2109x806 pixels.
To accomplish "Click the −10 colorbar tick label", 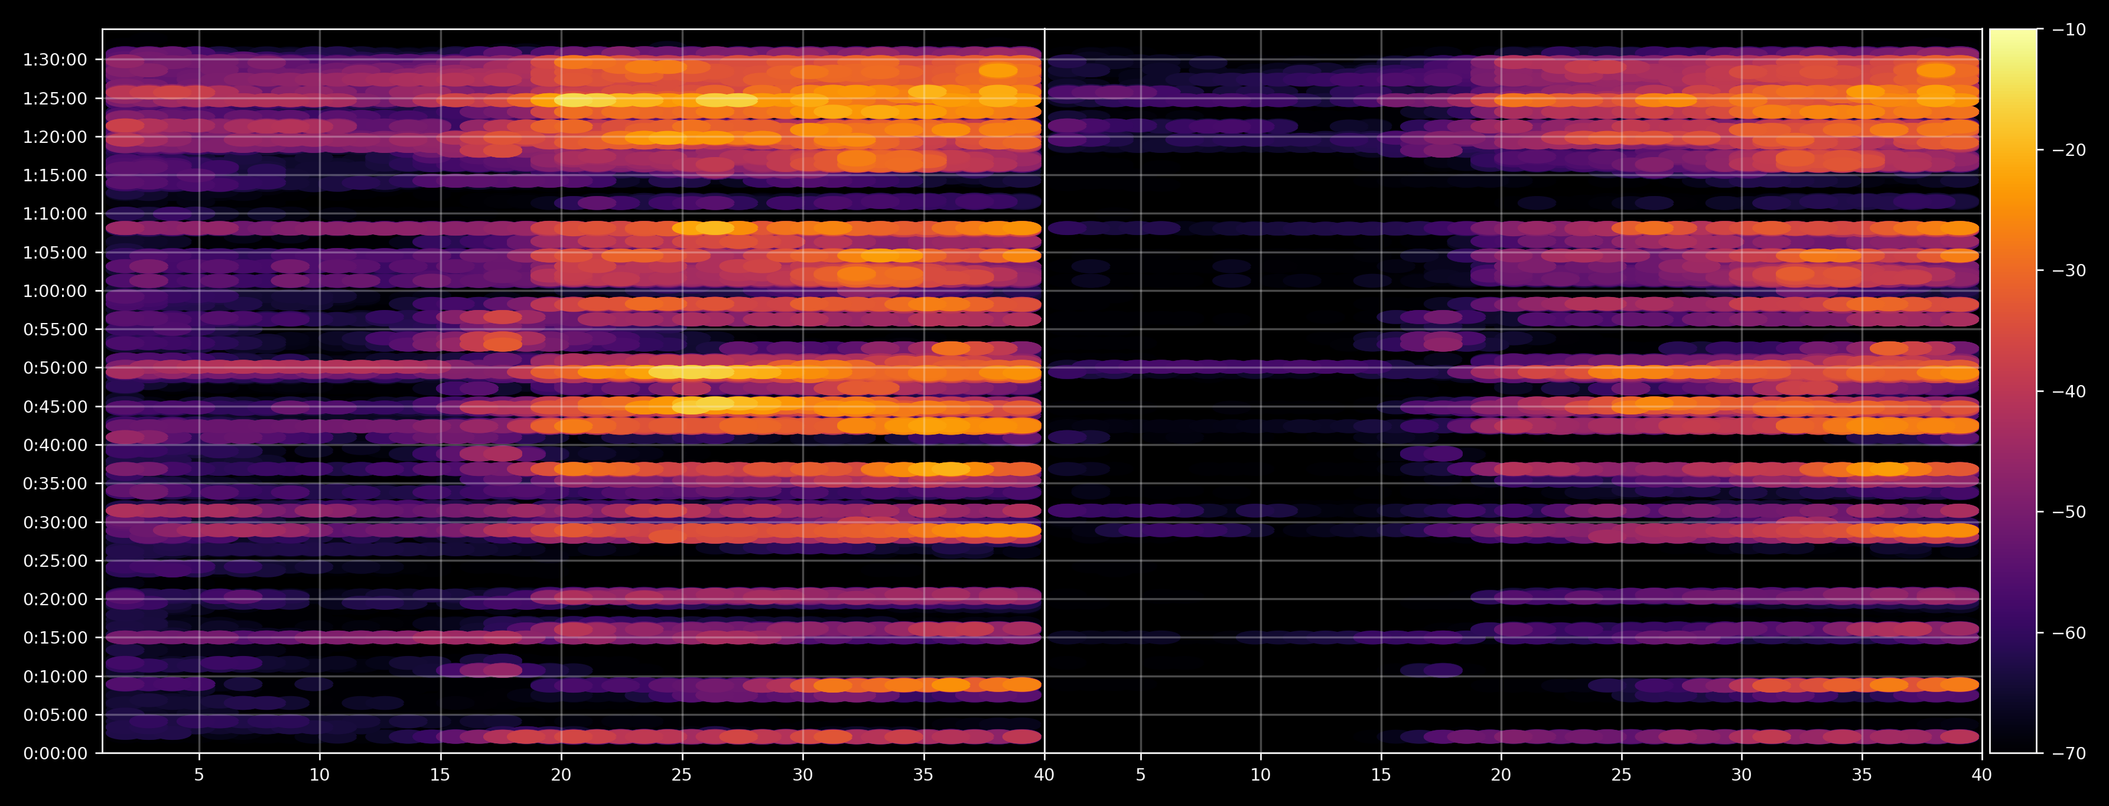I will coord(2069,30).
